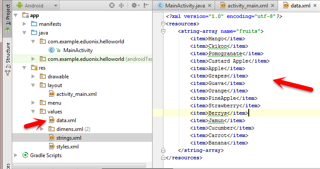Click the Custard Apple item line
The height and width of the screenshot is (169, 320).
pos(230,61)
